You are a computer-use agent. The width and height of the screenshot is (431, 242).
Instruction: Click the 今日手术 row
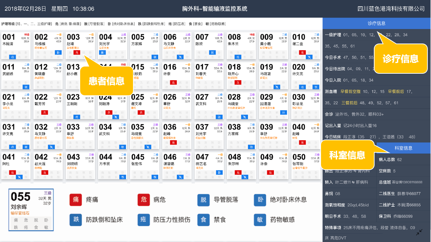coord(377,58)
